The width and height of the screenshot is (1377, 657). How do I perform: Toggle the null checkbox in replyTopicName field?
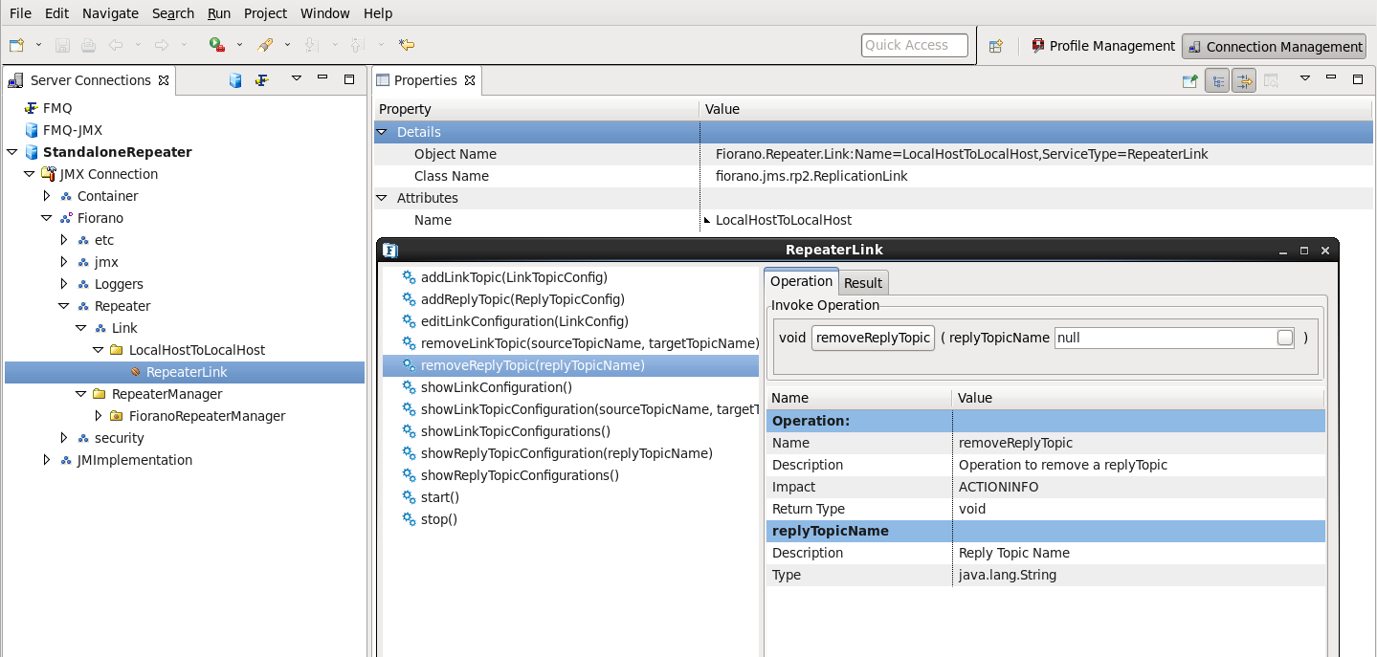coord(1285,338)
